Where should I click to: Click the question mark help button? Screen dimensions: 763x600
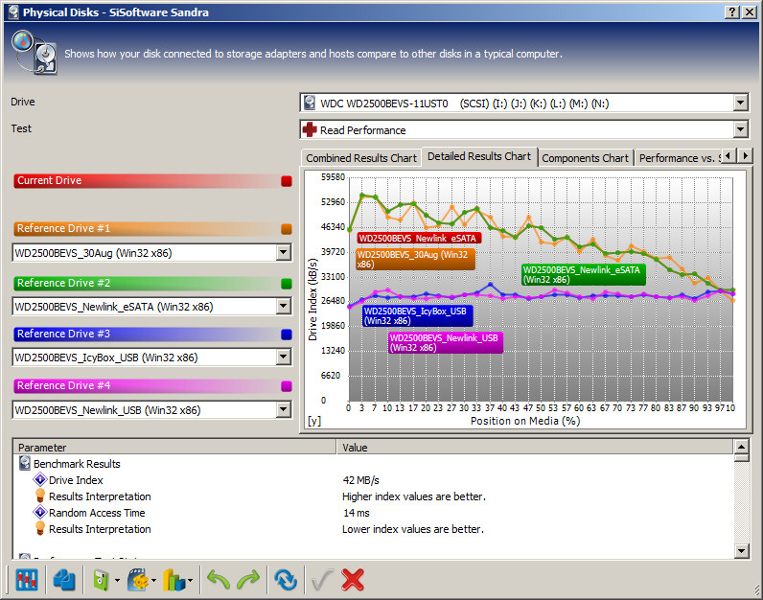coord(732,12)
